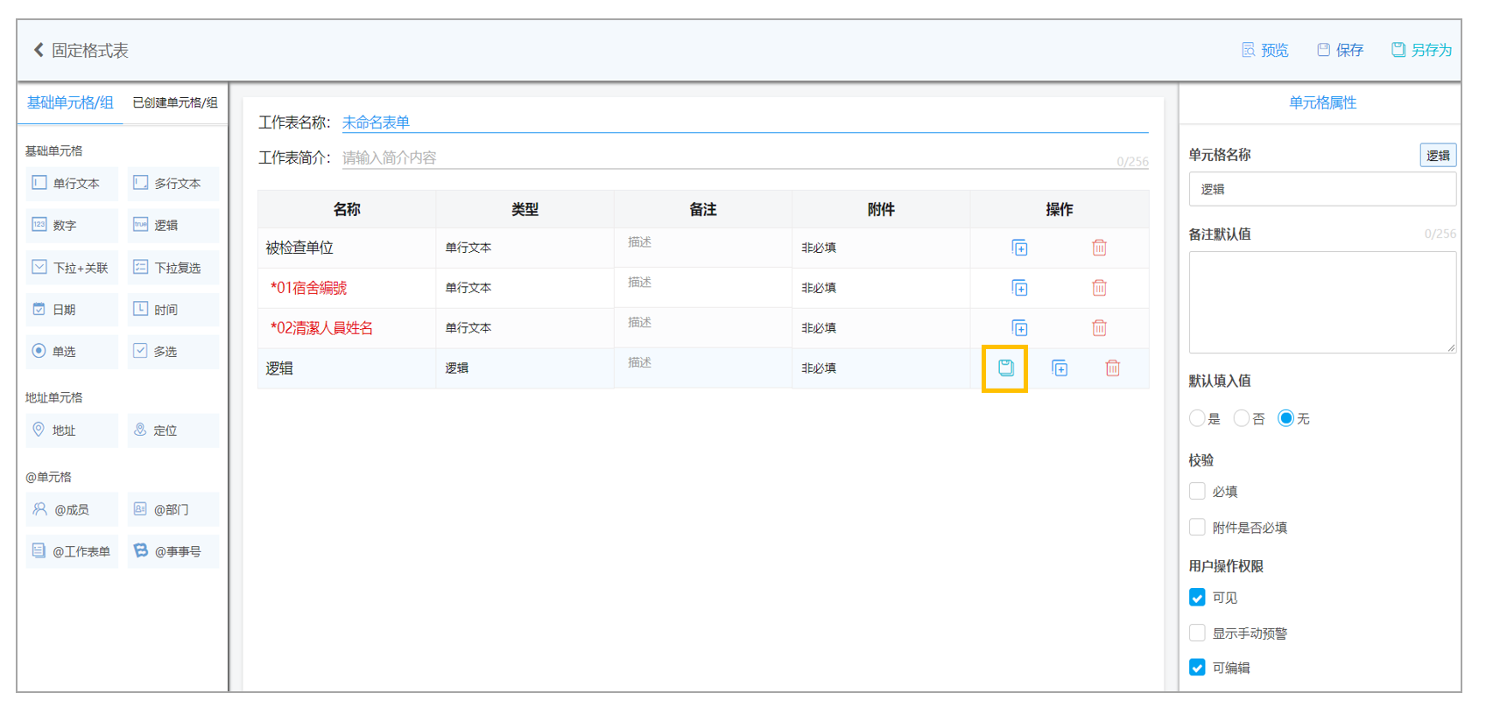Switch to the 已创建单元格/组 tab
The width and height of the screenshot is (1493, 714).
click(175, 102)
